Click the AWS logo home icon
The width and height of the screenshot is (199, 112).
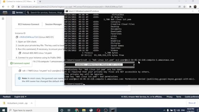[5, 12]
